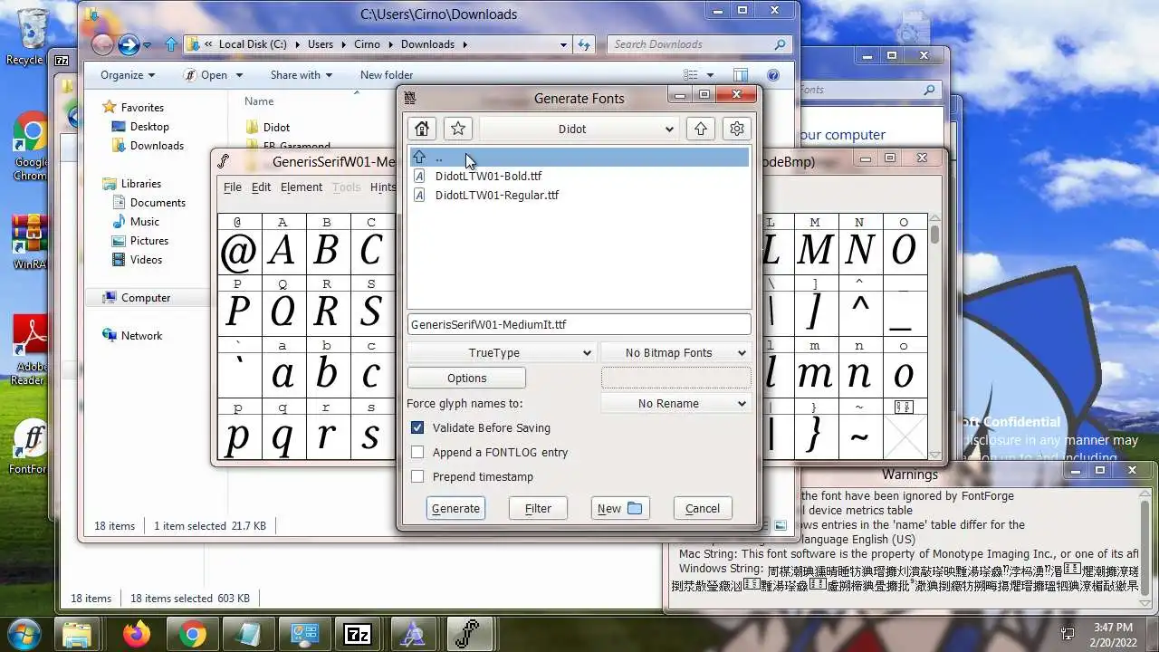Open Firefox from the taskbar
The height and width of the screenshot is (652, 1159).
[x=138, y=634]
